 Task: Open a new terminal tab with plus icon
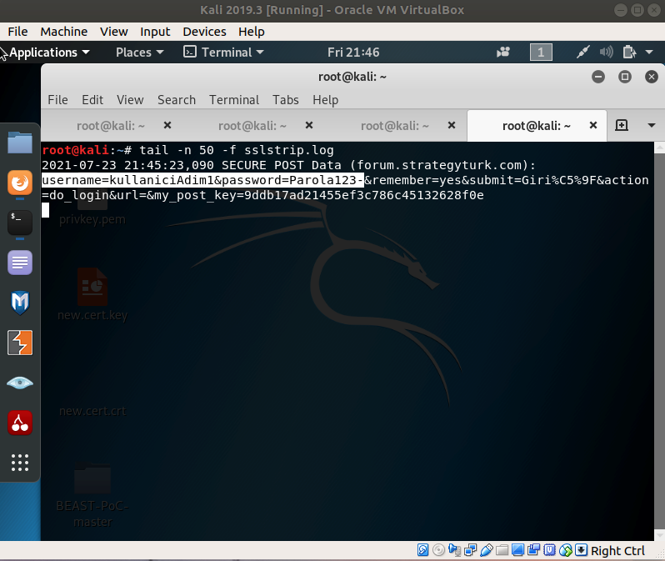point(622,125)
